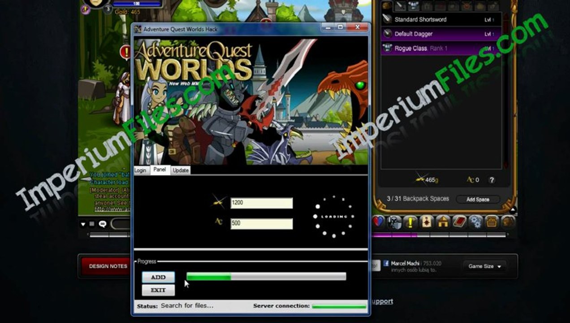The height and width of the screenshot is (323, 570).
Task: Click the 'Gold: 465' text at top
Action: (x=127, y=12)
